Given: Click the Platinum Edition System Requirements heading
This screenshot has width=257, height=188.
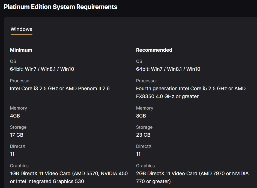Looking at the screenshot, I should 61,7.
